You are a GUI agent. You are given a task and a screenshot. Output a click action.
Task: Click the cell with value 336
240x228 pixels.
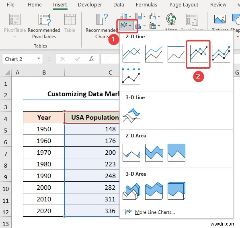(92, 211)
